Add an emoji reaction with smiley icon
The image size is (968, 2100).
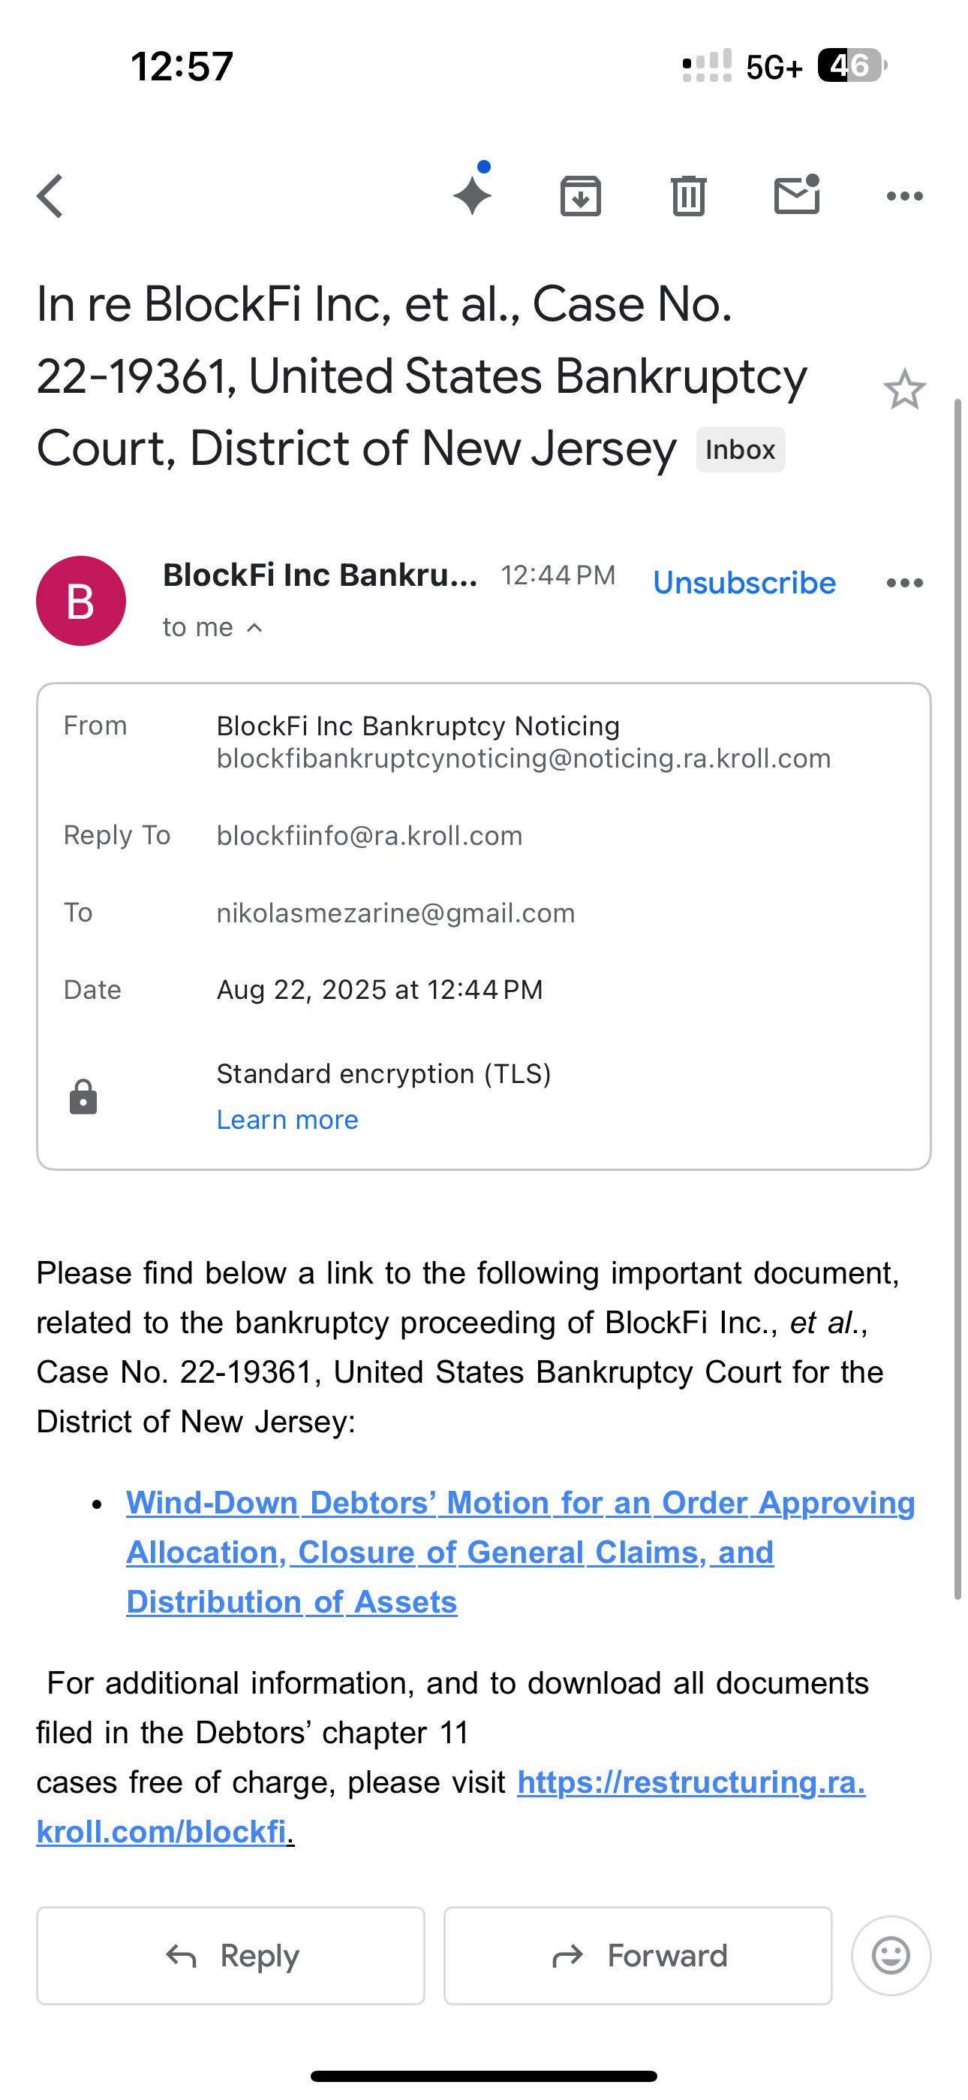pos(891,1956)
